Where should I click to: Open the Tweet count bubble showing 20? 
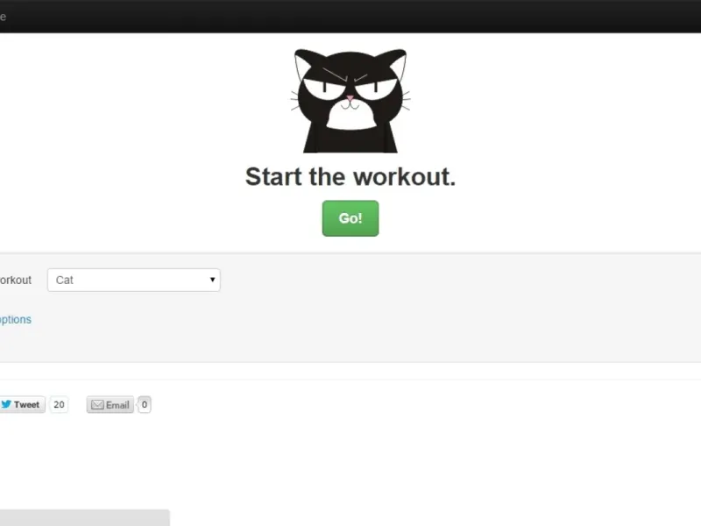click(59, 404)
